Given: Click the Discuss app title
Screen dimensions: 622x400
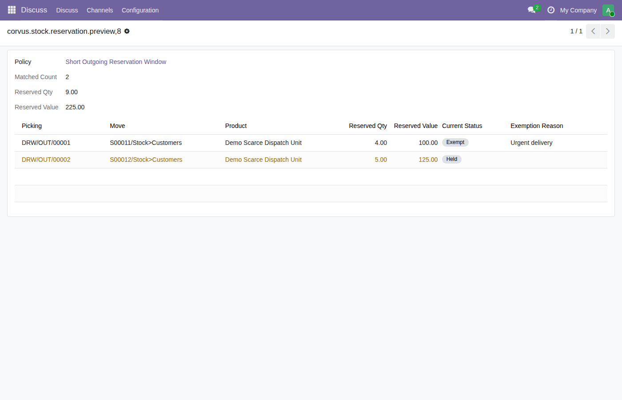Looking at the screenshot, I should [34, 10].
